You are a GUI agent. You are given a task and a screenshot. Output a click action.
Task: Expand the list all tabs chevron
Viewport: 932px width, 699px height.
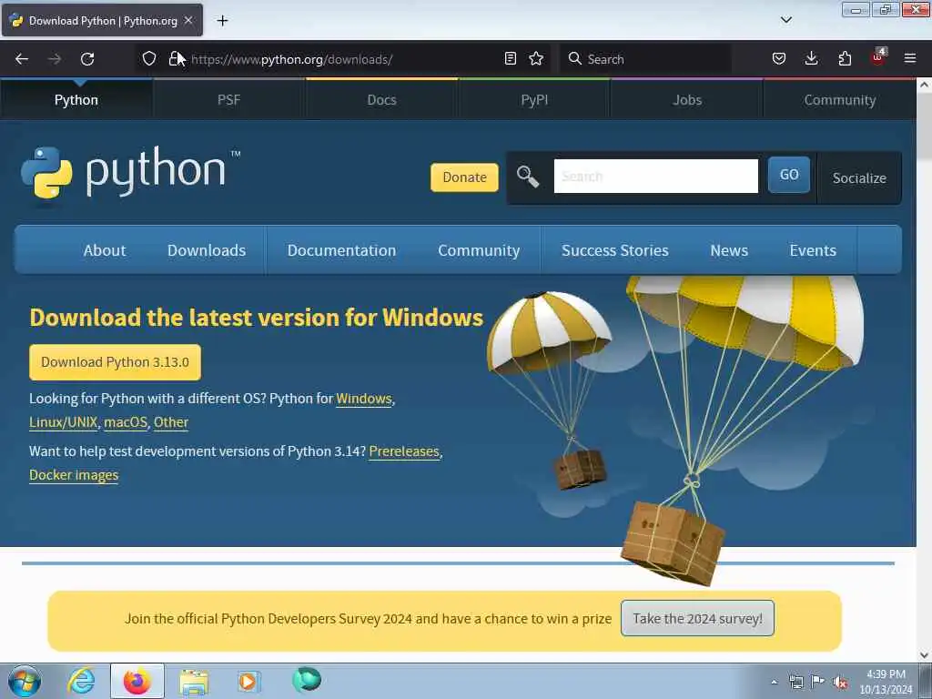click(x=785, y=20)
